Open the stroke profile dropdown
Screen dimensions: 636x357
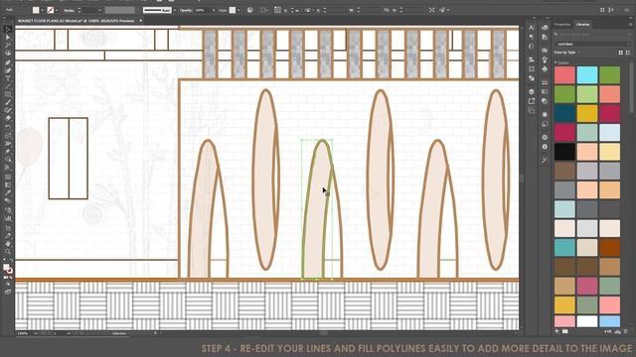click(x=175, y=10)
